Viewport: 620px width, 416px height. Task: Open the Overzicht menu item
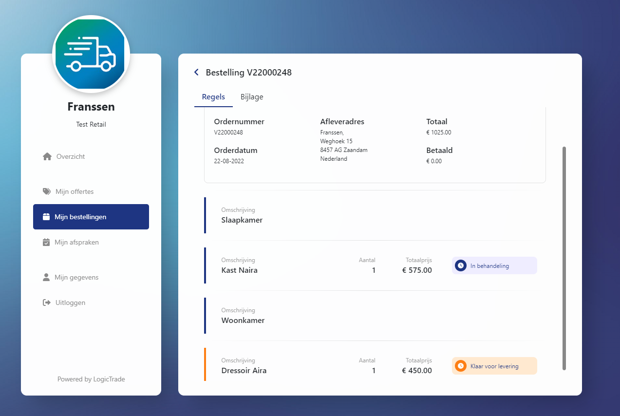point(71,156)
